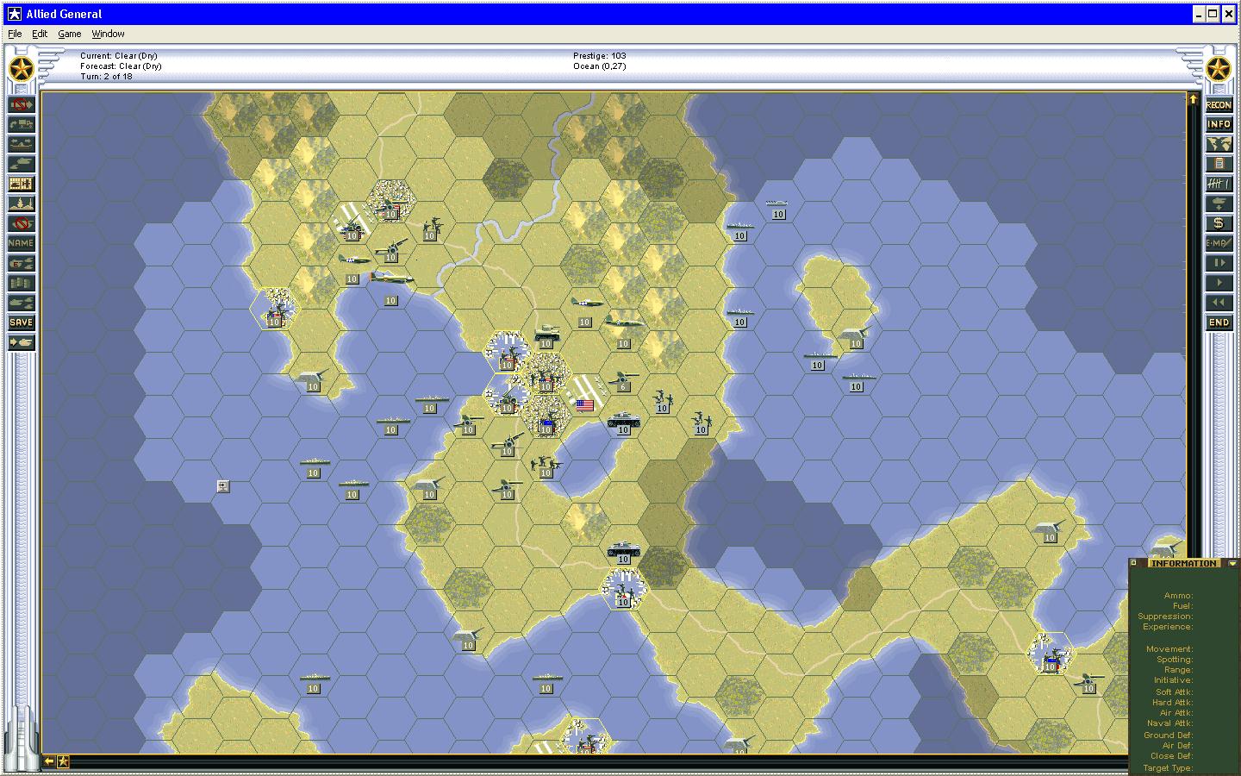
Task: Click the Suppression: label in Information panel
Action: pos(1165,616)
